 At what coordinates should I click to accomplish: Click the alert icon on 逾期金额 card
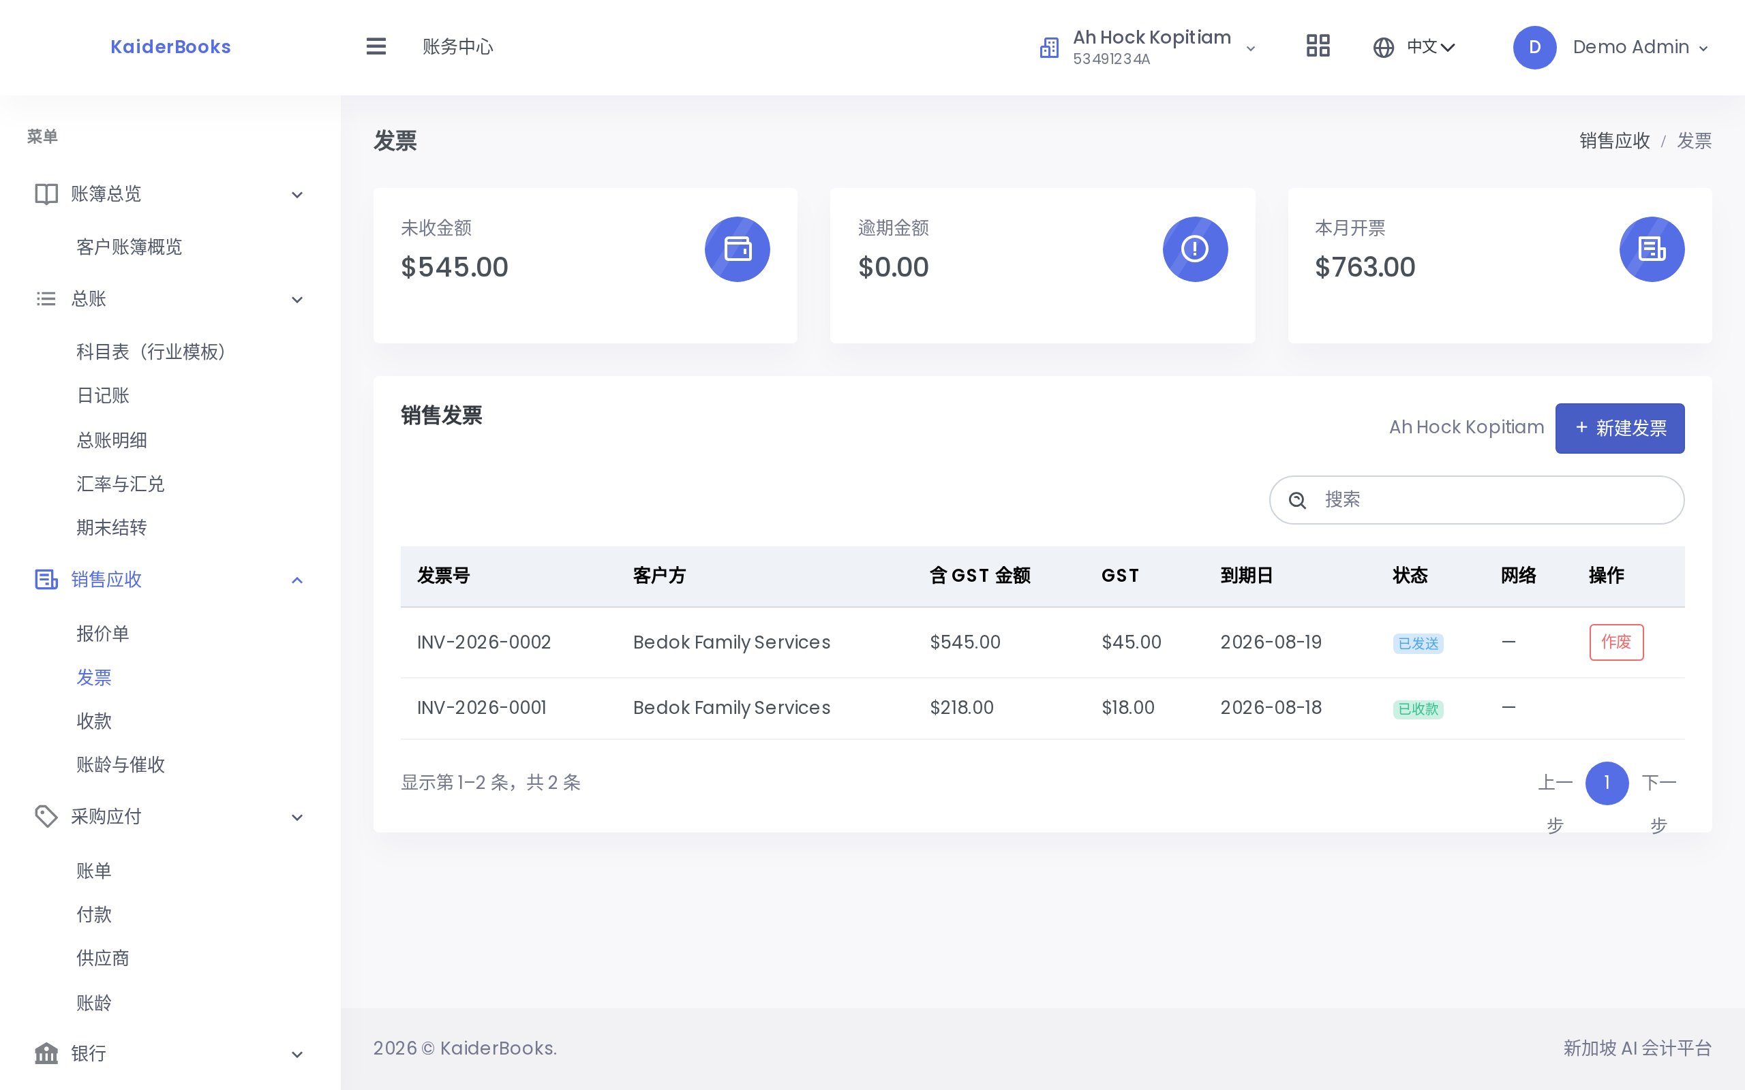(1195, 249)
